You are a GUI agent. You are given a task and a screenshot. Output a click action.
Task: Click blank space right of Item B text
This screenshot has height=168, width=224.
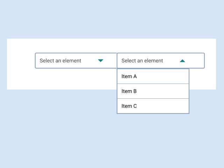coord(164,91)
